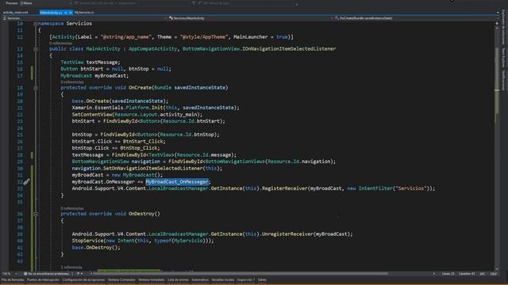
Task: Open the Pila de llamadas tab
Action: pos(13,279)
